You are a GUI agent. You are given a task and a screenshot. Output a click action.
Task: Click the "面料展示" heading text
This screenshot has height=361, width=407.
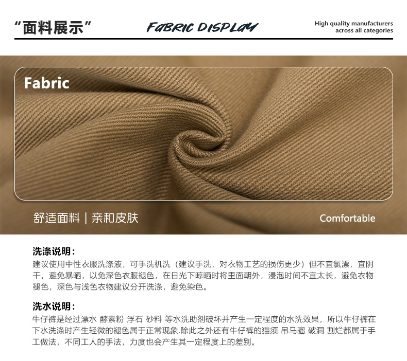coord(53,27)
